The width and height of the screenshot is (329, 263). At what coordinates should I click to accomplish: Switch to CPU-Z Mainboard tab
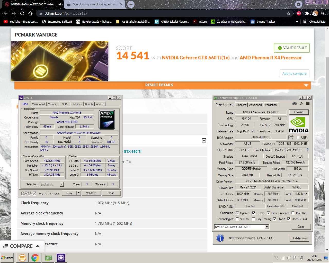(x=38, y=104)
